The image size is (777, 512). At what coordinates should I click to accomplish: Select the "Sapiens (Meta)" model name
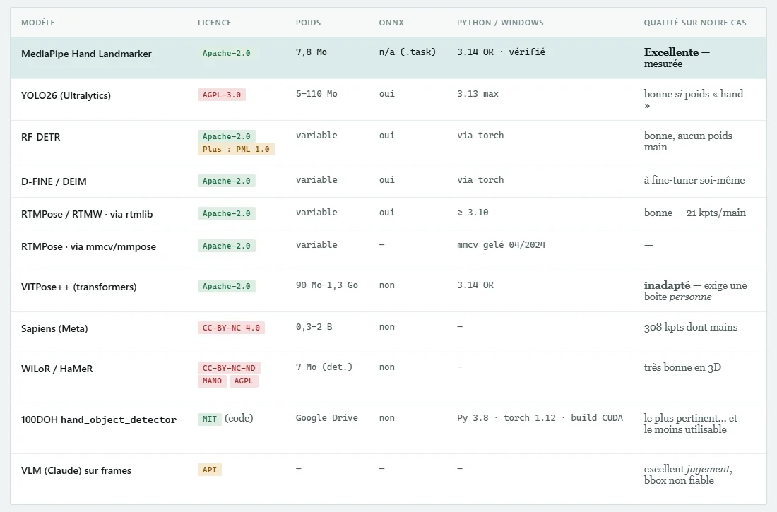click(54, 328)
